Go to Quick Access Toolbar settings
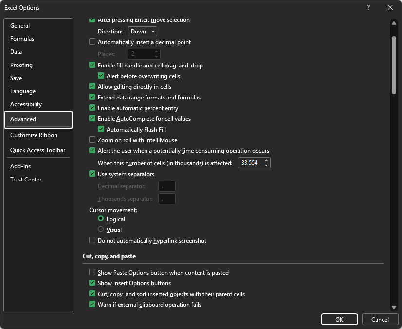Viewport: 402px width, 329px height. pos(38,150)
